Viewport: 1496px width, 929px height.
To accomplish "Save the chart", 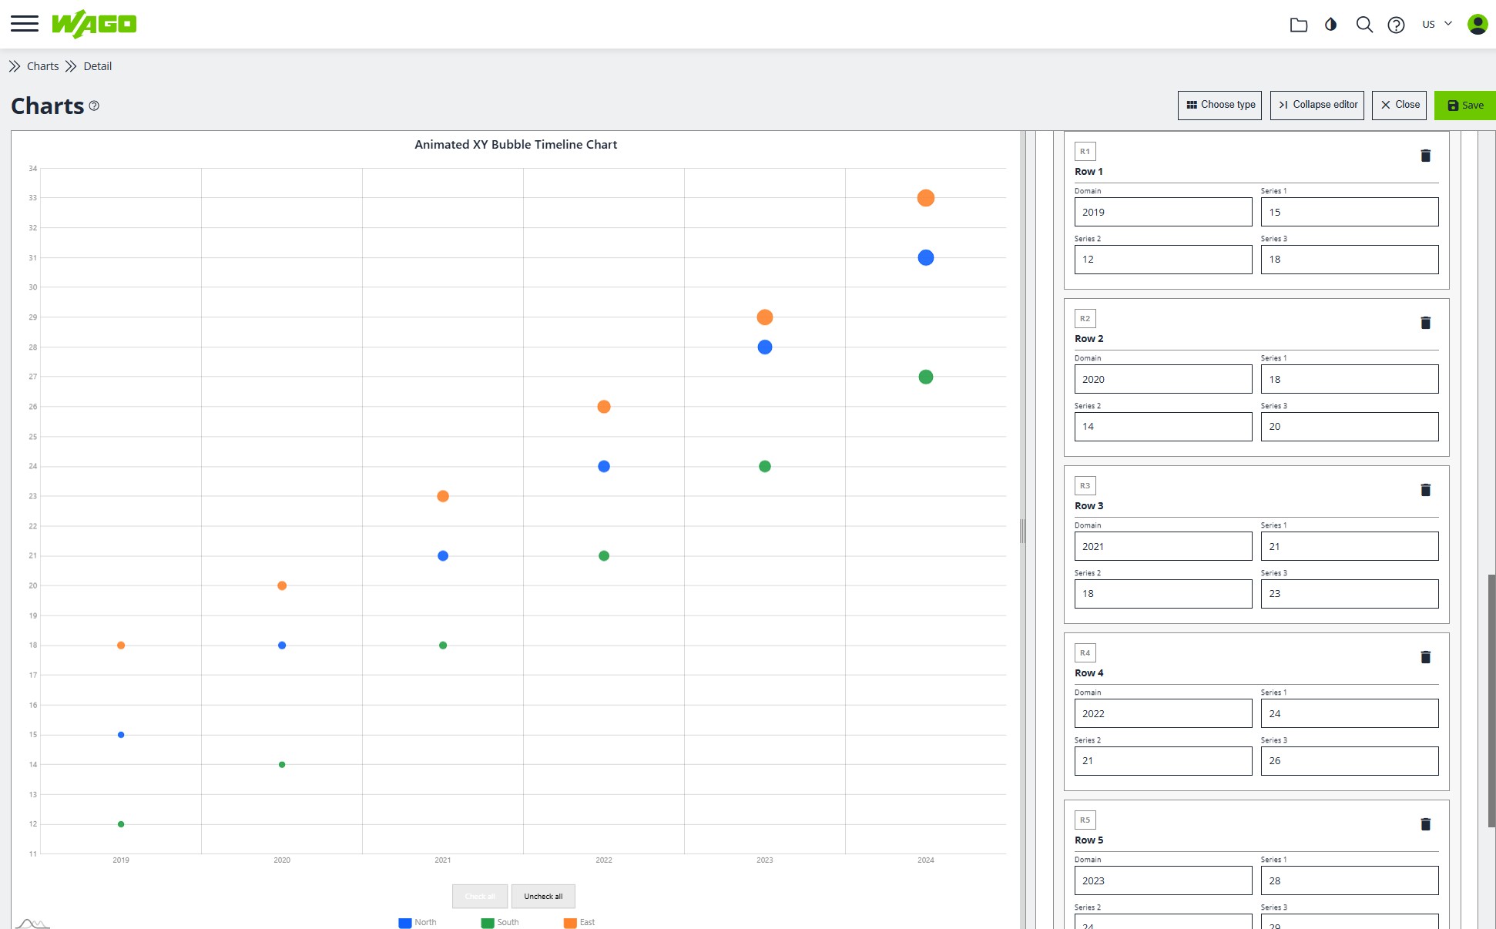I will pyautogui.click(x=1464, y=105).
